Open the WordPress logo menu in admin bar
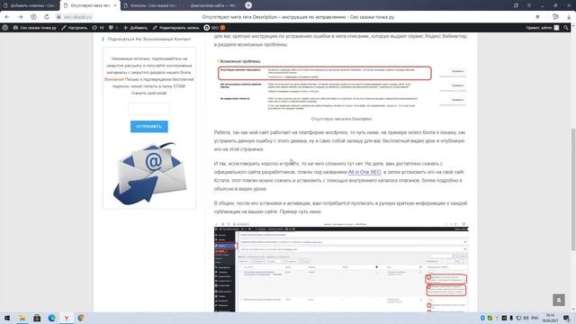 pyautogui.click(x=5, y=28)
